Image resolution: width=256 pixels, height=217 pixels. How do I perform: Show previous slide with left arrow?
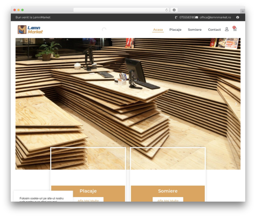pos(20,104)
